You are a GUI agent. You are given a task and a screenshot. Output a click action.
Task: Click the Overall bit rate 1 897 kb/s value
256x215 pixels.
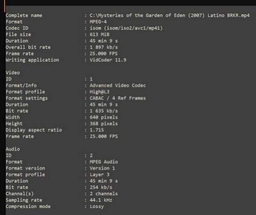pyautogui.click(x=104, y=47)
